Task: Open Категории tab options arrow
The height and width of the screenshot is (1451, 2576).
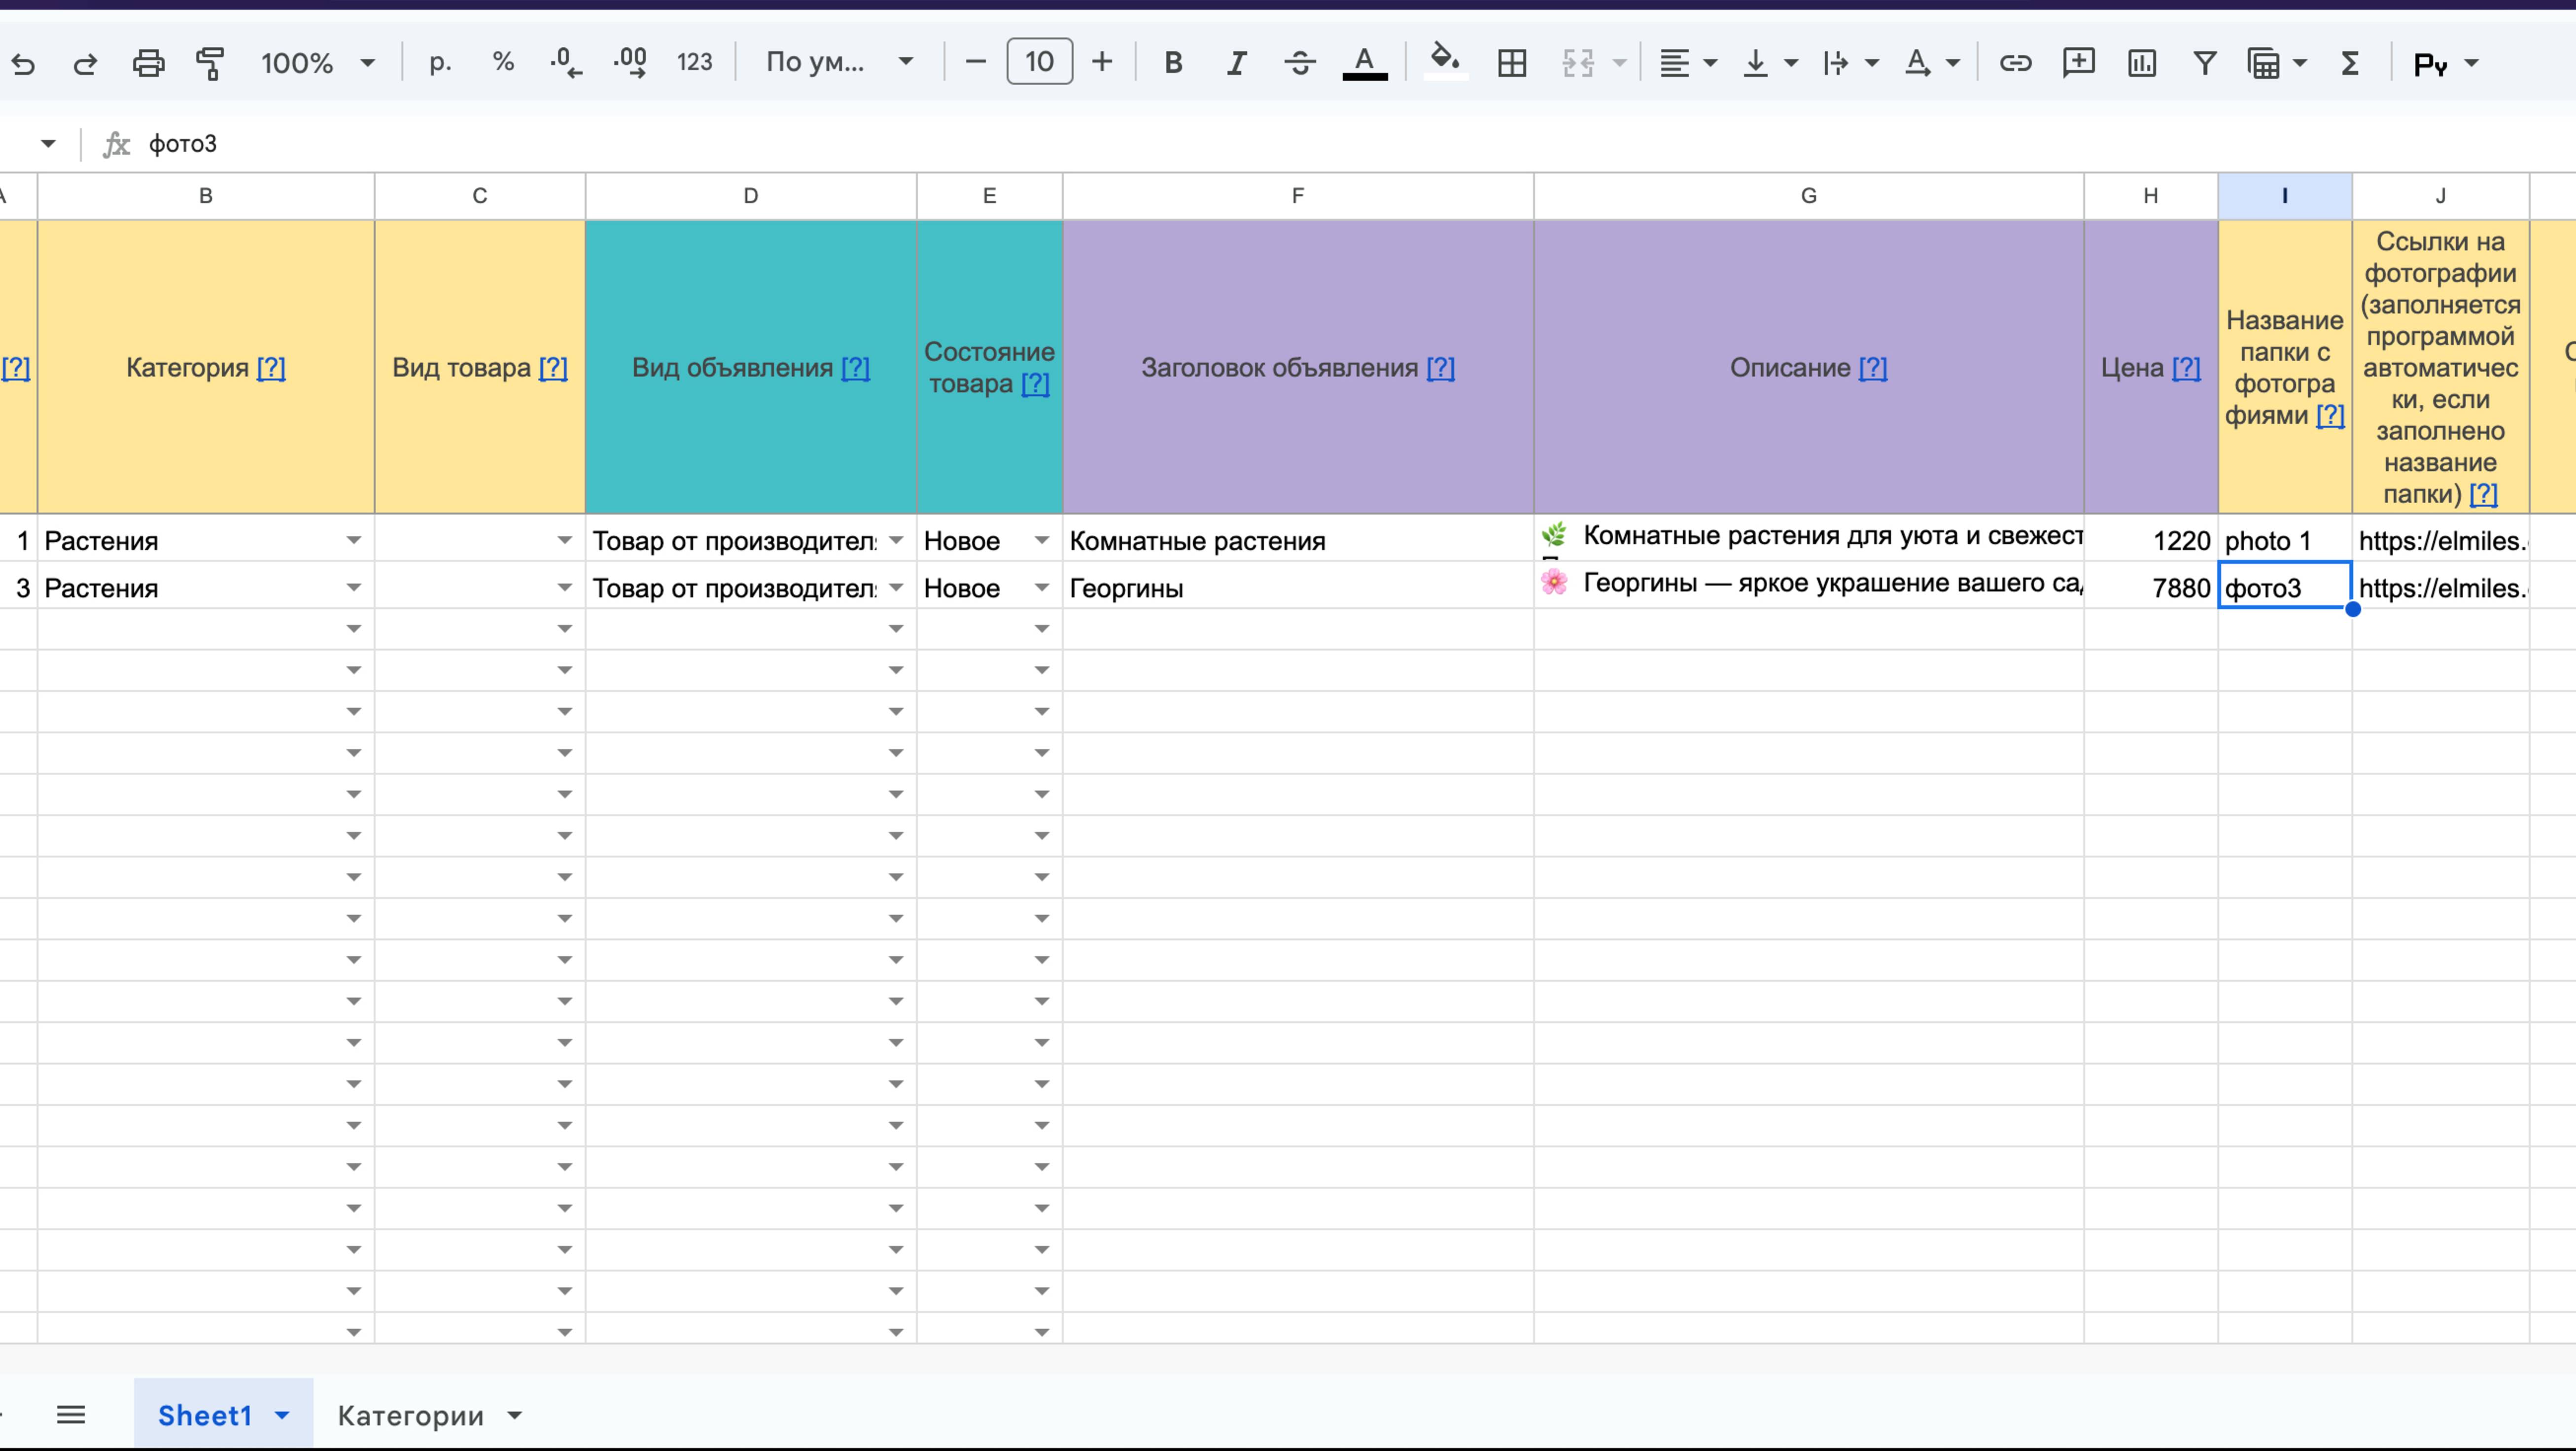Action: 515,1415
